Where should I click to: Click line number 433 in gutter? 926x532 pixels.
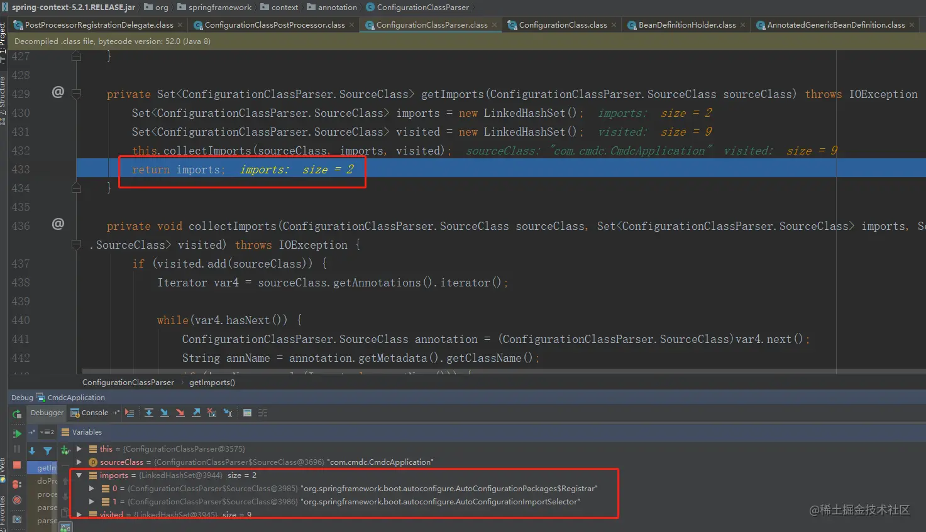[21, 170]
